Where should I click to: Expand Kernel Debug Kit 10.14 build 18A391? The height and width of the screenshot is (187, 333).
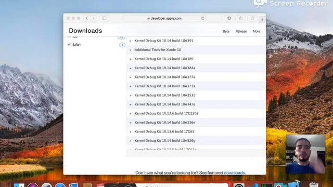coord(131,41)
